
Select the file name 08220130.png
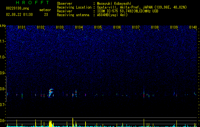pos(17,8)
